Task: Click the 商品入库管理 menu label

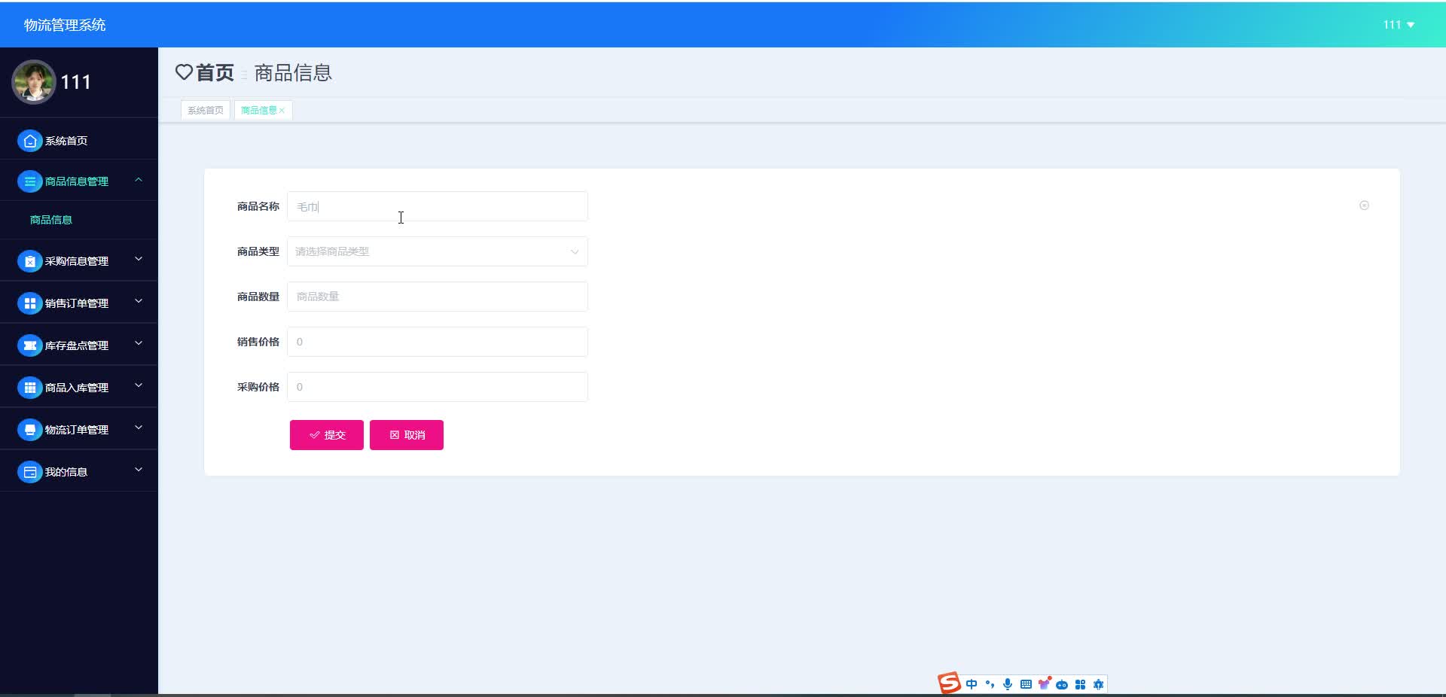Action: (x=77, y=388)
